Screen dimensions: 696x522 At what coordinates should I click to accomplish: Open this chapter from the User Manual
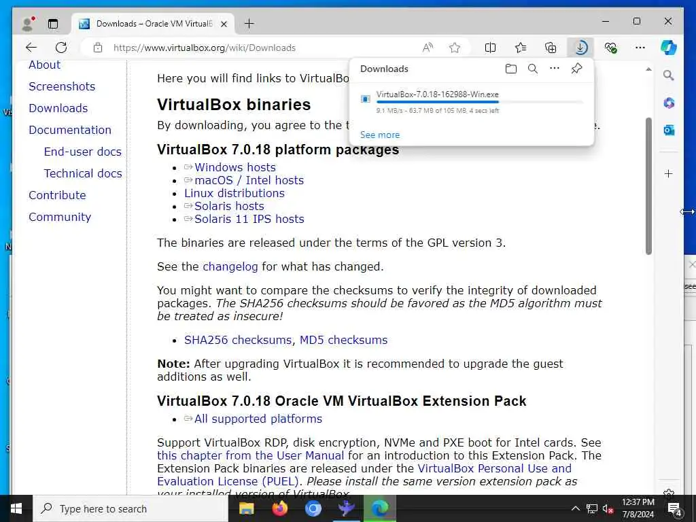(250, 455)
